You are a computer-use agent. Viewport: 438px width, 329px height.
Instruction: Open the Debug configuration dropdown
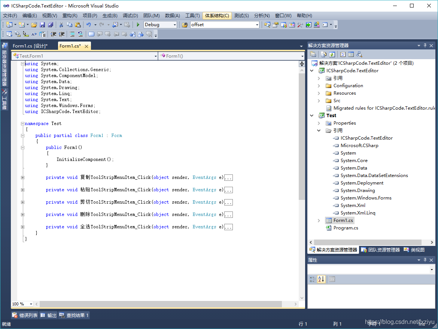point(175,25)
